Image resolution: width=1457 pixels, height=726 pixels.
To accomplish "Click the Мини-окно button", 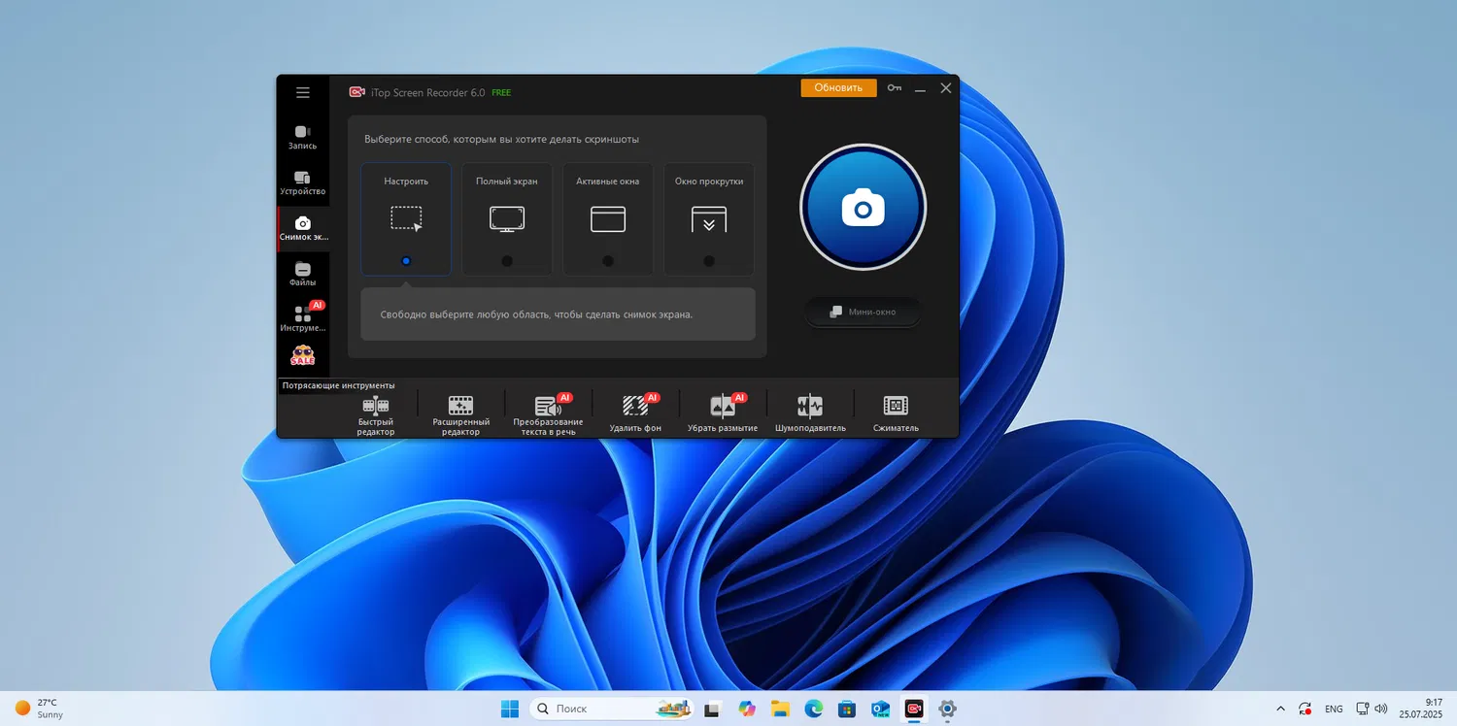I will (x=863, y=312).
